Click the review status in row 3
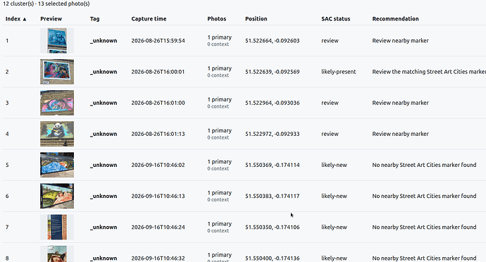Screen dimensions: 486x262 pyautogui.click(x=330, y=103)
